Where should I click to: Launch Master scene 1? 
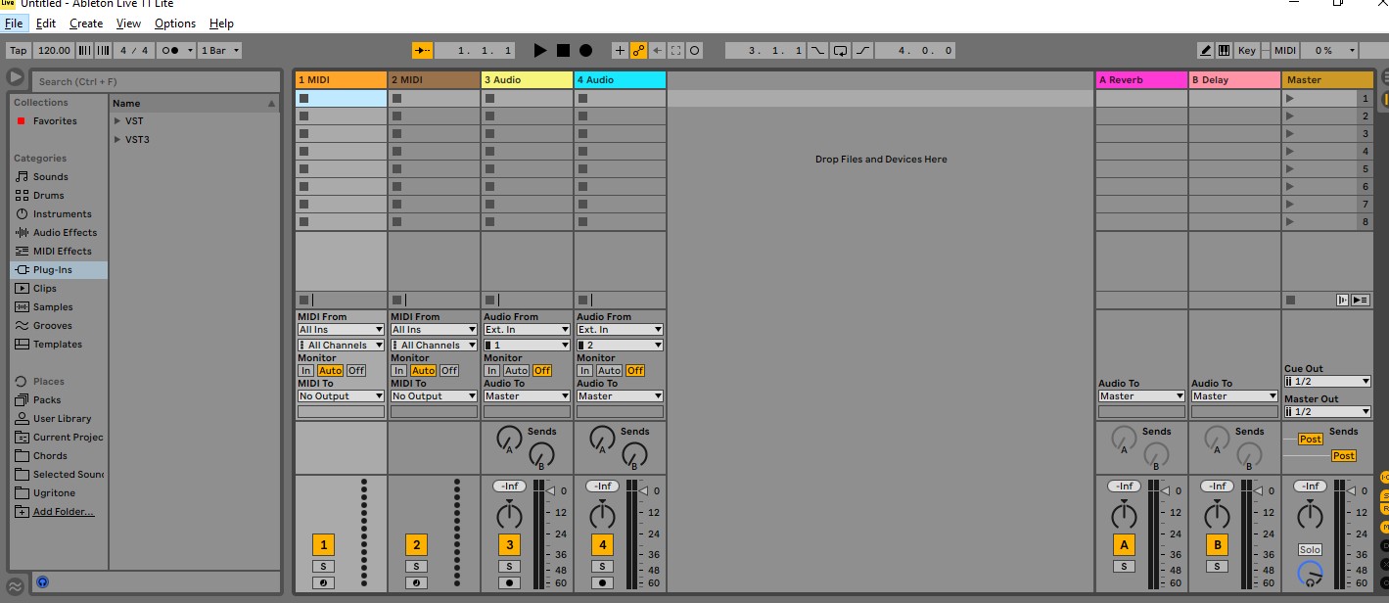[1290, 98]
